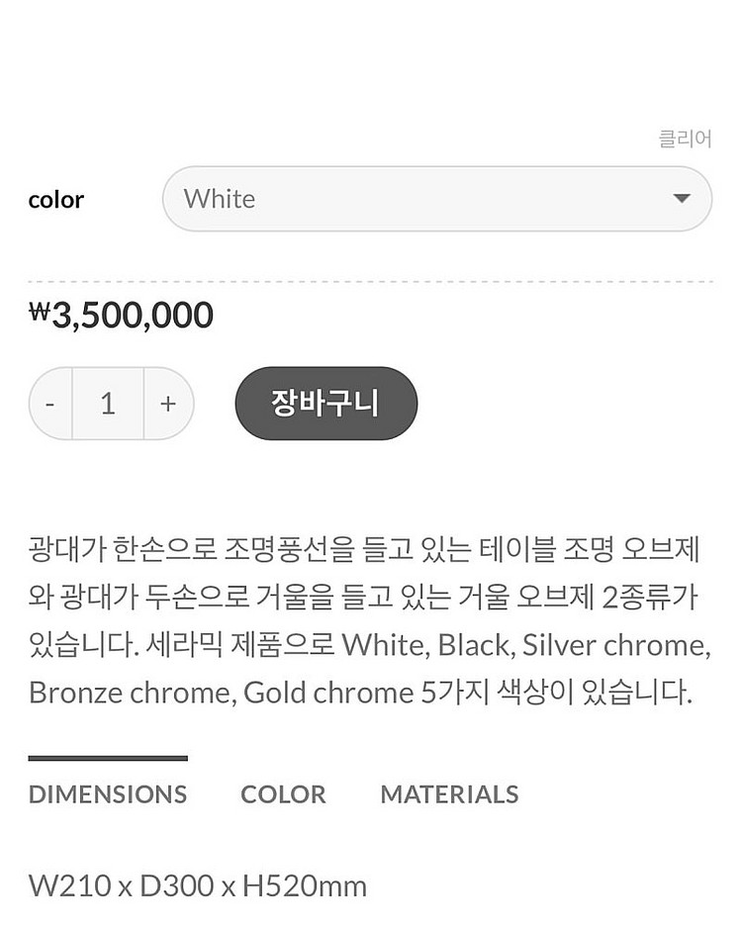Click "Silver chrome" in the description

click(614, 645)
